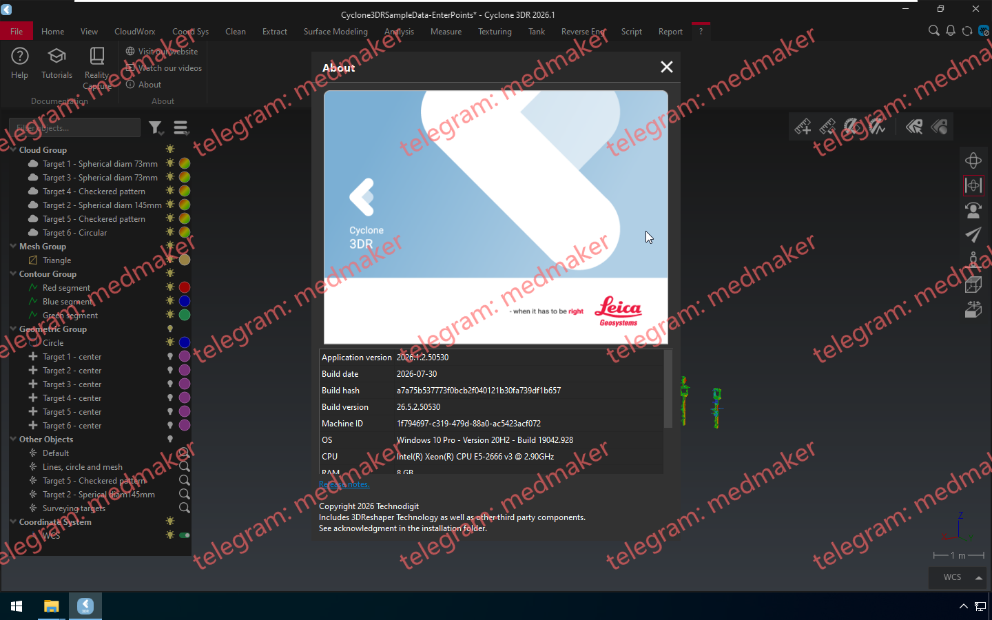Collapse the Coordinate System tree node
The height and width of the screenshot is (620, 992).
(x=13, y=521)
